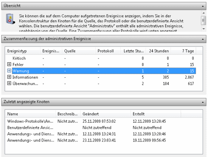Sort by the 7 Tage column header

[183, 51]
